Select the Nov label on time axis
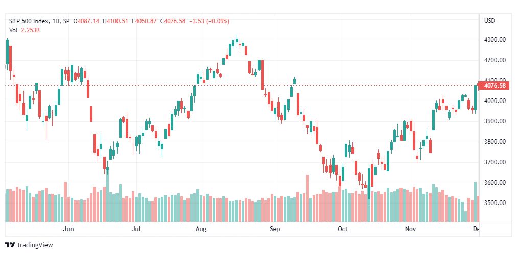 (410, 229)
